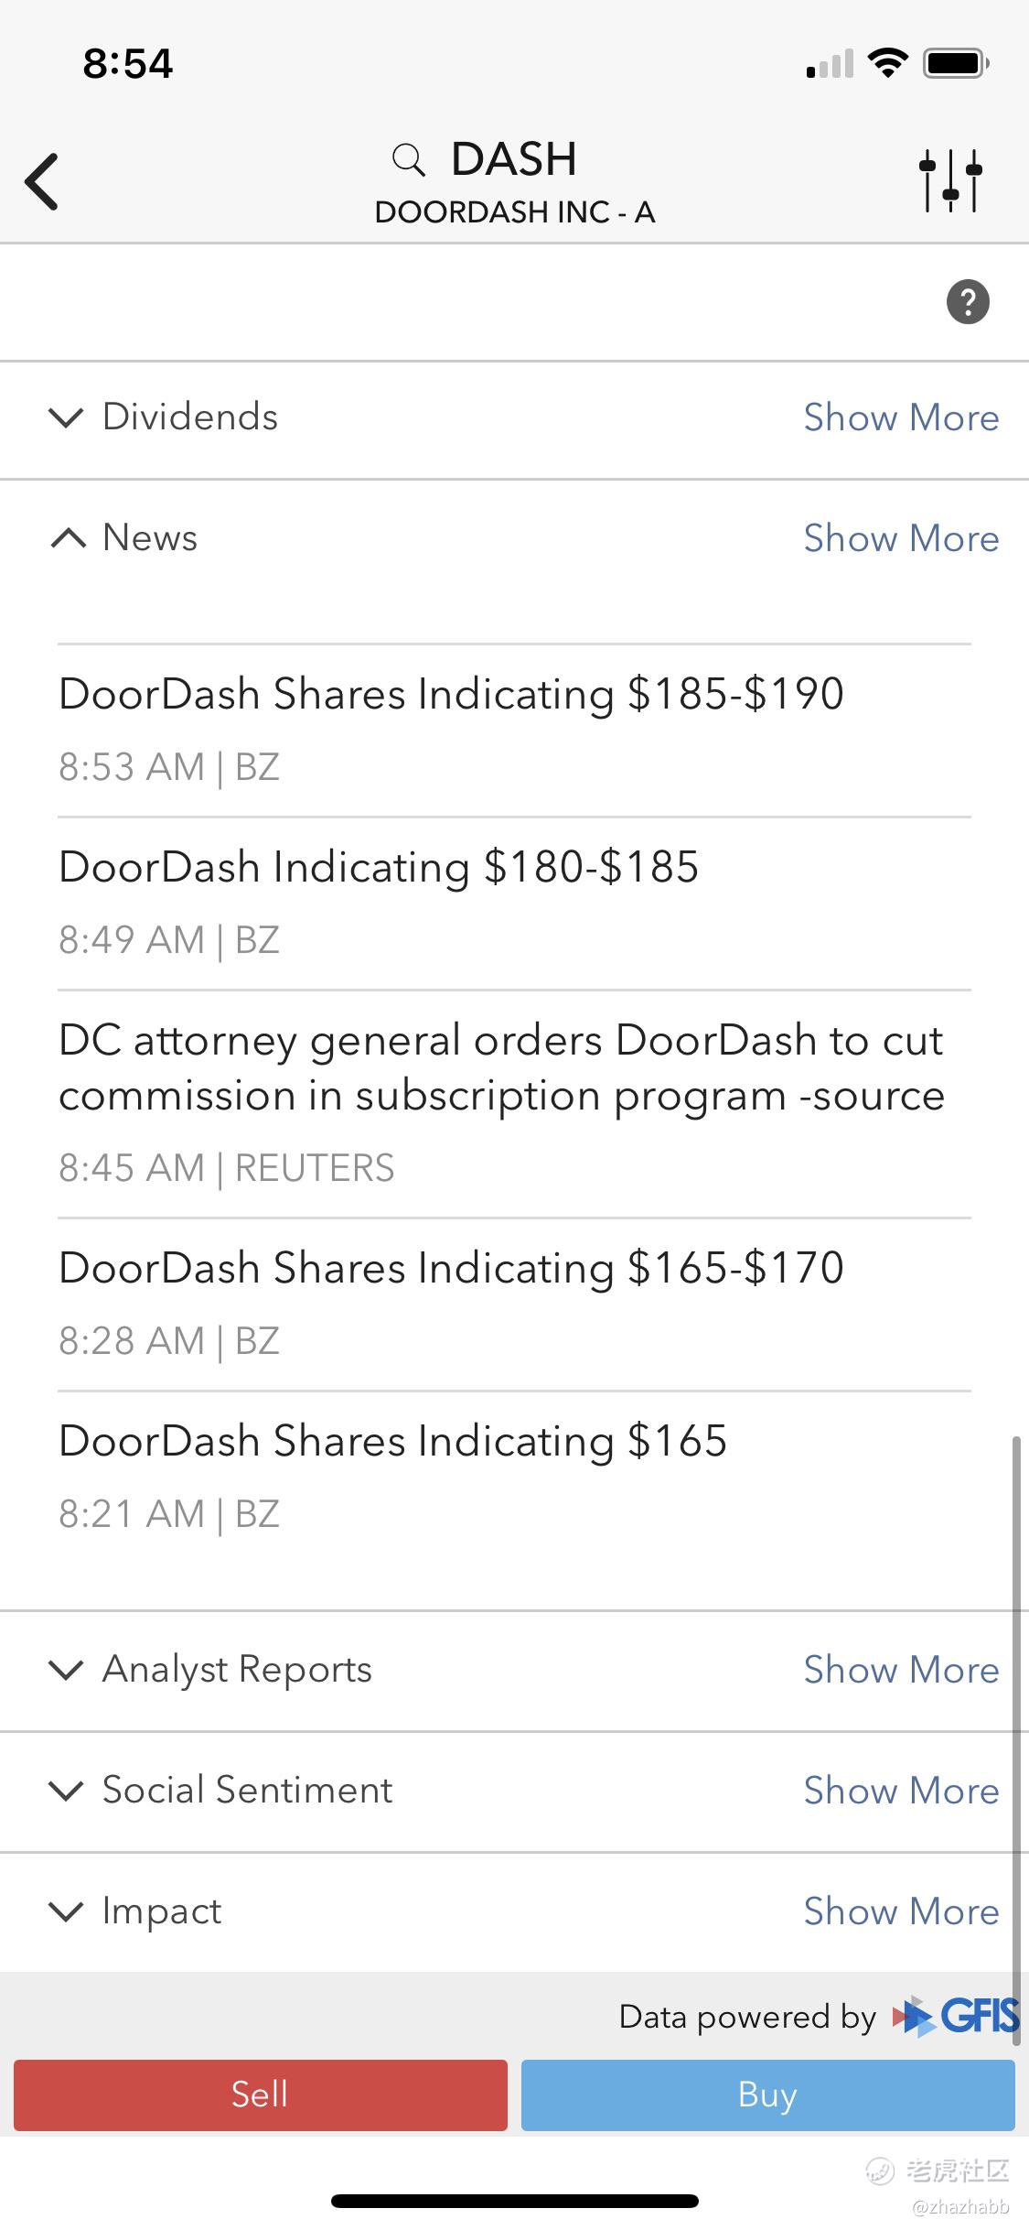Open the search magnifier icon
Image resolution: width=1029 pixels, height=2230 pixels.
click(408, 160)
